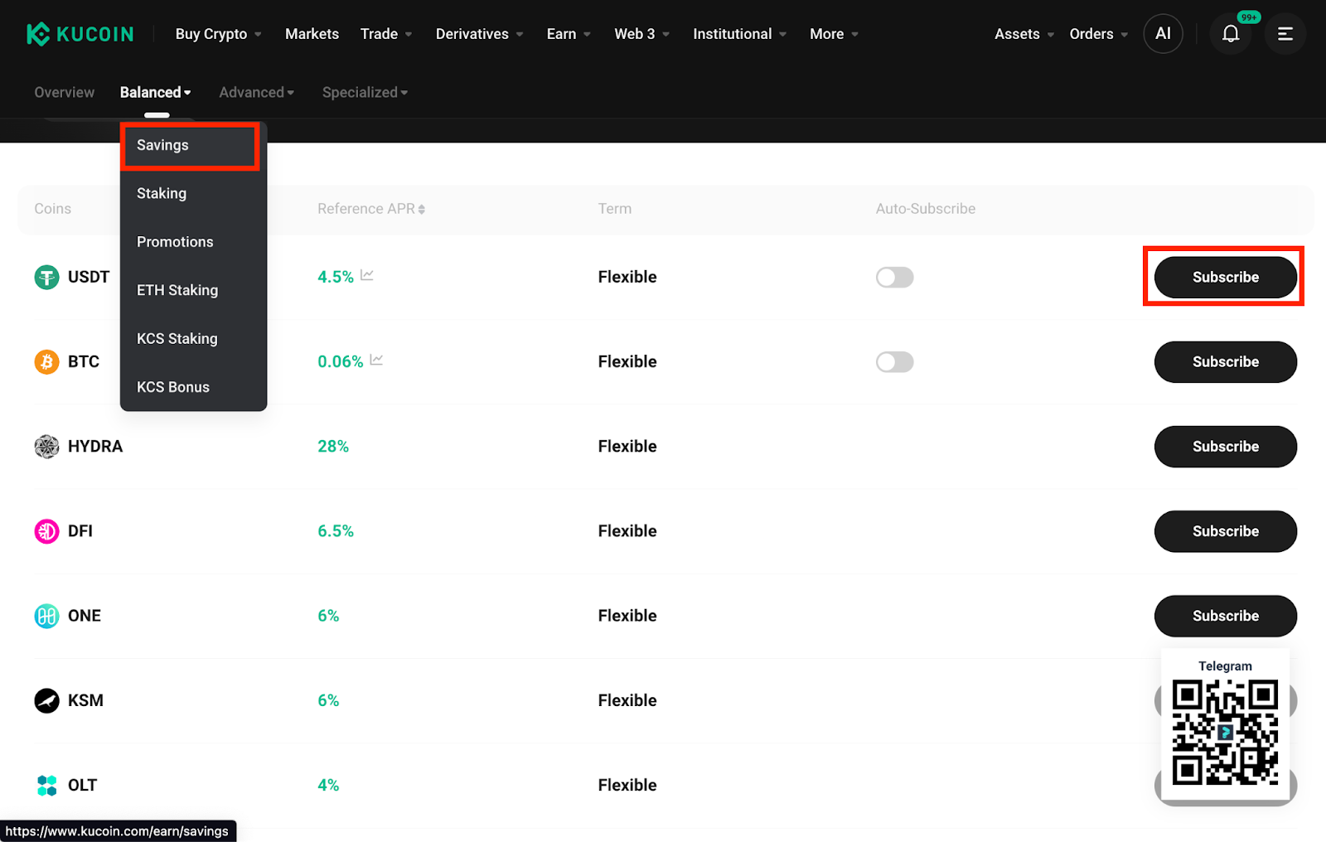This screenshot has height=842, width=1326.
Task: Open the hamburger menu icon
Action: tap(1285, 34)
